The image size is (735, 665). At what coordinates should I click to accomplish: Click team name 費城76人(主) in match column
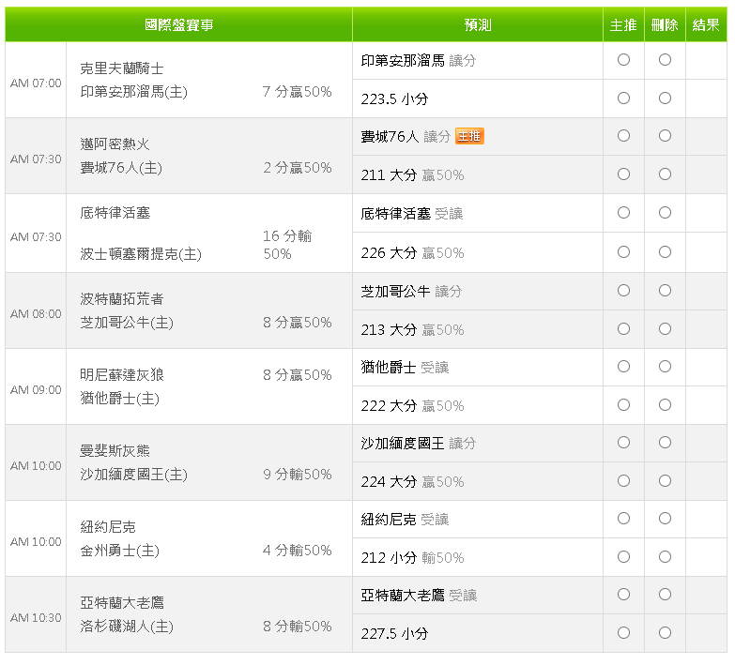(x=121, y=168)
